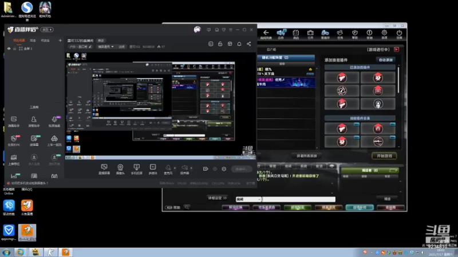
Task: Open the video link tool with purple badge
Action: pos(54,121)
